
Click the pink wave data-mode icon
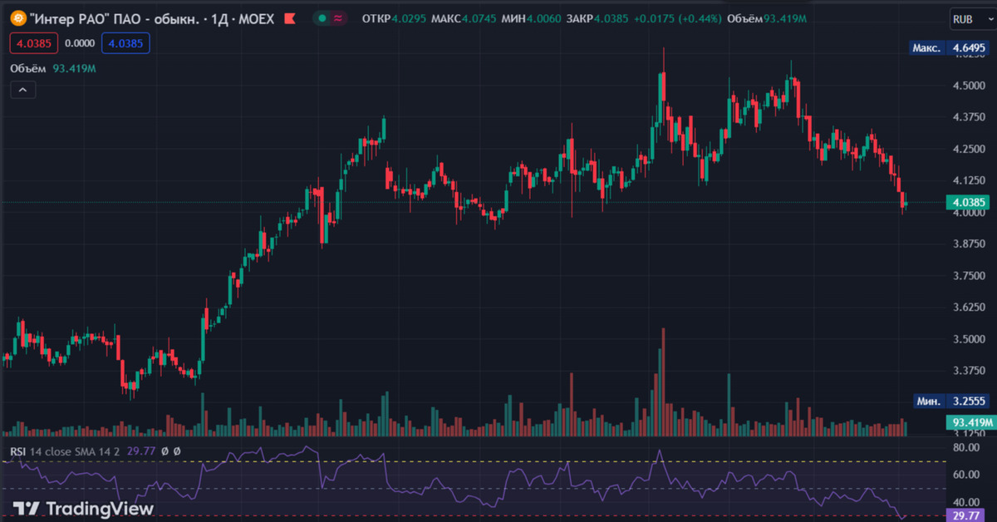click(337, 18)
